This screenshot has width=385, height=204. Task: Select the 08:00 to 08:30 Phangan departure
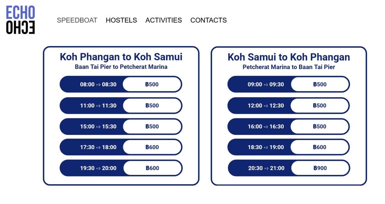click(98, 84)
